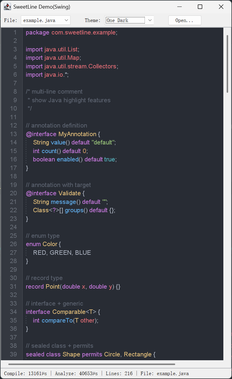
Task: Expand the File dropdown arrow
Action: (67, 20)
